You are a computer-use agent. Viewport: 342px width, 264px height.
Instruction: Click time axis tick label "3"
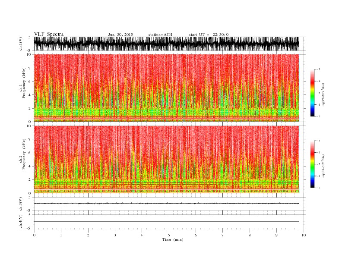[115, 235]
